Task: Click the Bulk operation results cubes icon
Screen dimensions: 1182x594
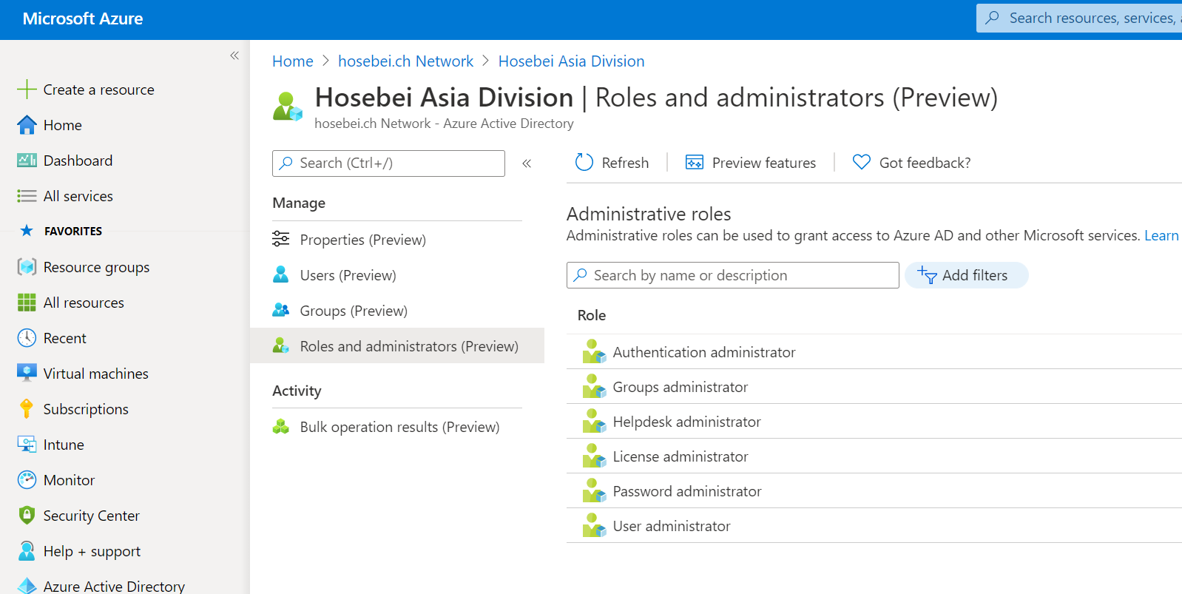Action: (281, 426)
